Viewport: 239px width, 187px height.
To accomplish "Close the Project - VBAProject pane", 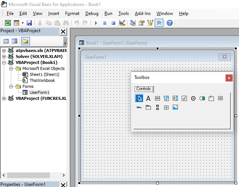I will pyautogui.click(x=63, y=32).
